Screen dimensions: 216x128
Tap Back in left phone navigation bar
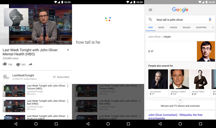[x=16, y=124]
